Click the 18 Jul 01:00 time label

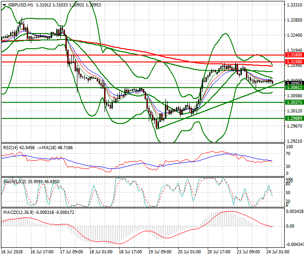101,252
